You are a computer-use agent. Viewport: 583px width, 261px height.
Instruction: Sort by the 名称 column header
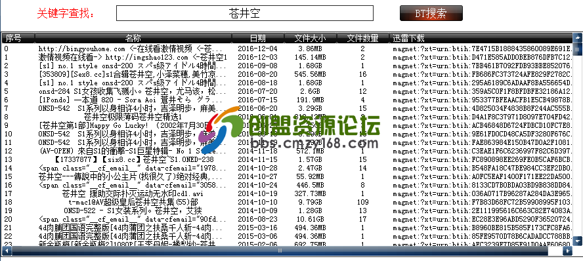[x=133, y=38]
